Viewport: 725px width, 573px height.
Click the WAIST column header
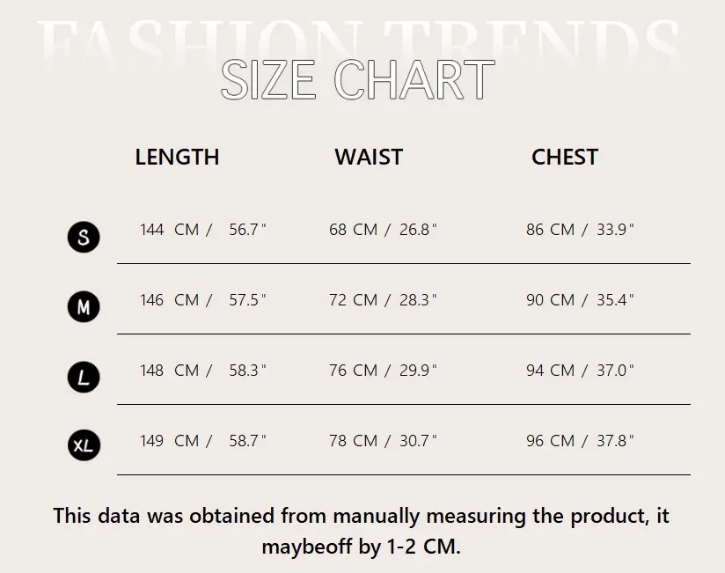tap(369, 158)
